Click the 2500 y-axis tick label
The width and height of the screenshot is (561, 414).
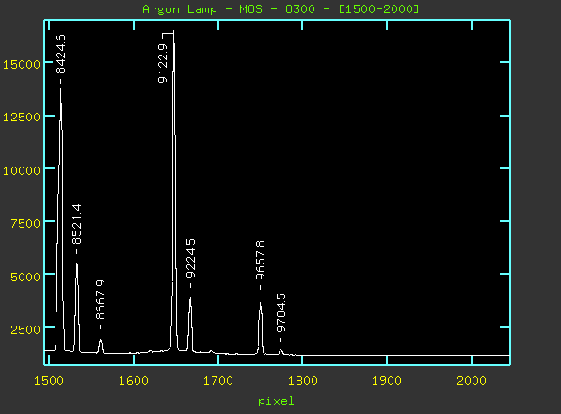tap(25, 329)
